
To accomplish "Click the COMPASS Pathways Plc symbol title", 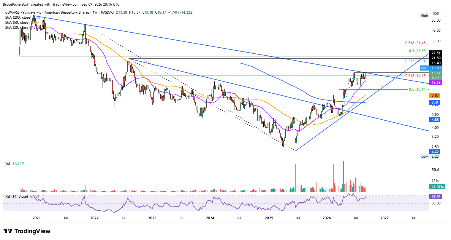I will pyautogui.click(x=47, y=12).
